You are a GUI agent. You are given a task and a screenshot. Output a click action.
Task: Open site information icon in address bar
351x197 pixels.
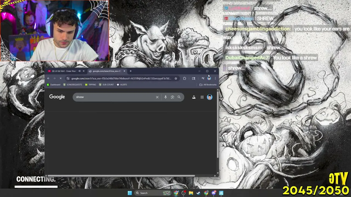(x=68, y=79)
